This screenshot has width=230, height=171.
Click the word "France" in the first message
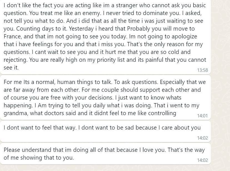(13, 36)
